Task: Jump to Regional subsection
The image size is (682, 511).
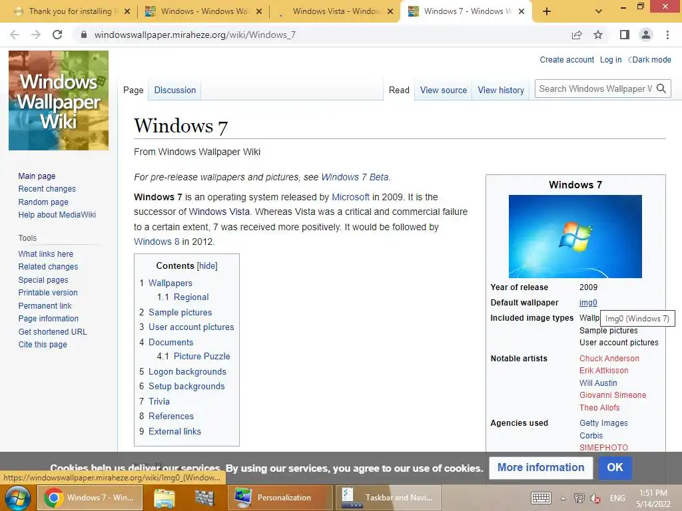Action: [x=191, y=297]
